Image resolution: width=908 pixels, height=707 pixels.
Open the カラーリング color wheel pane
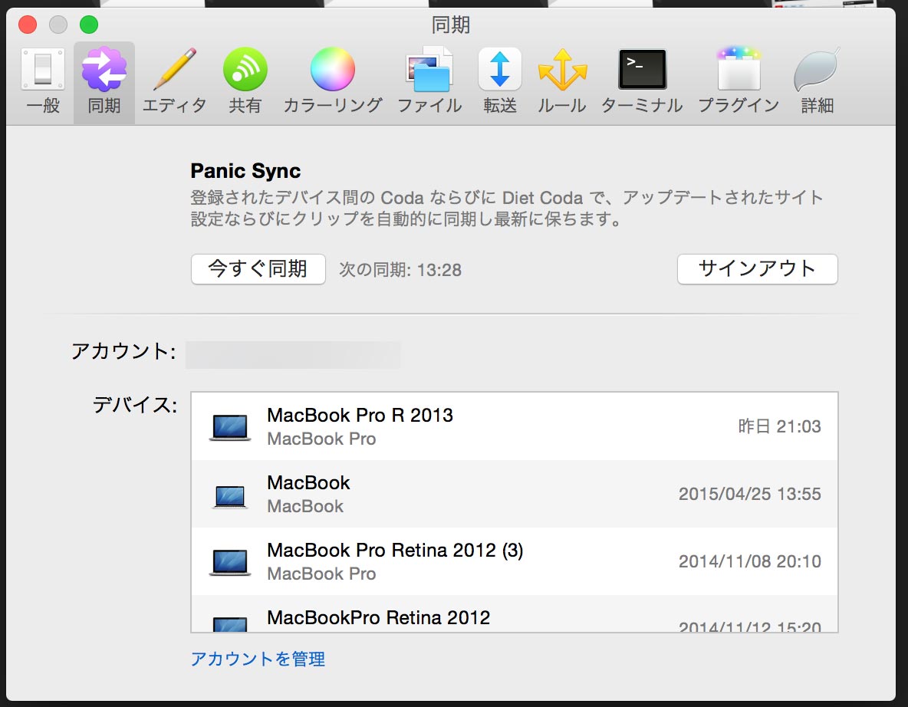[x=332, y=81]
